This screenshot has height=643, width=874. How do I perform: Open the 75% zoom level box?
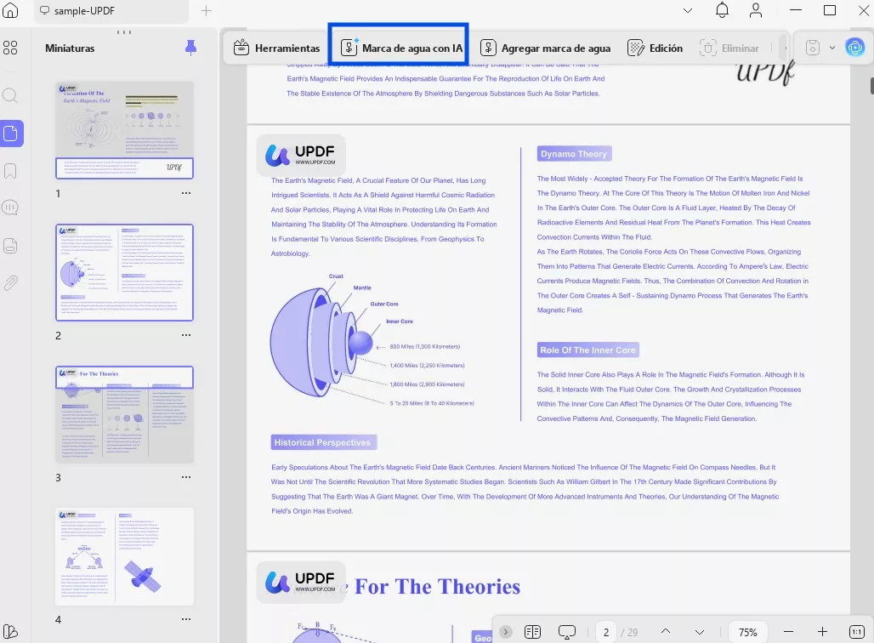[x=747, y=632]
